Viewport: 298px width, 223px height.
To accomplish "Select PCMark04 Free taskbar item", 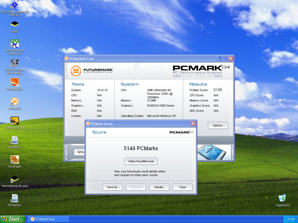I will [48, 219].
